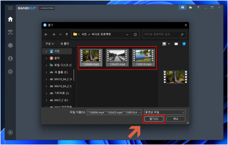This screenshot has width=228, height=145.
Task: Go up one folder level
Action: tap(67, 35)
